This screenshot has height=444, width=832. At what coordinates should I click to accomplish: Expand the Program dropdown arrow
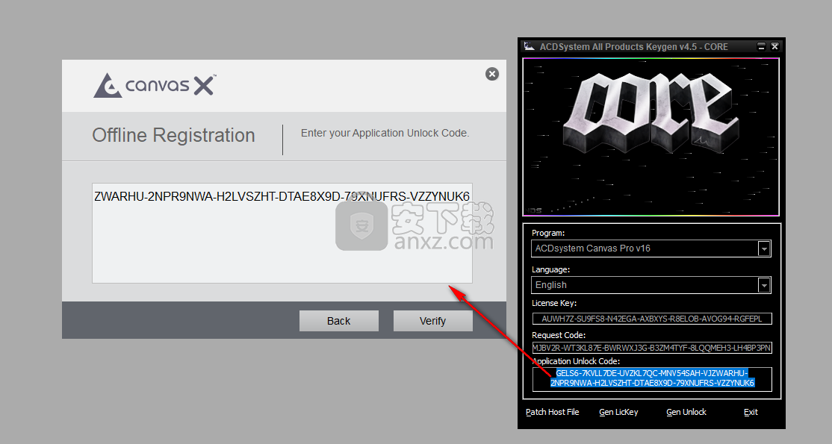(x=764, y=248)
